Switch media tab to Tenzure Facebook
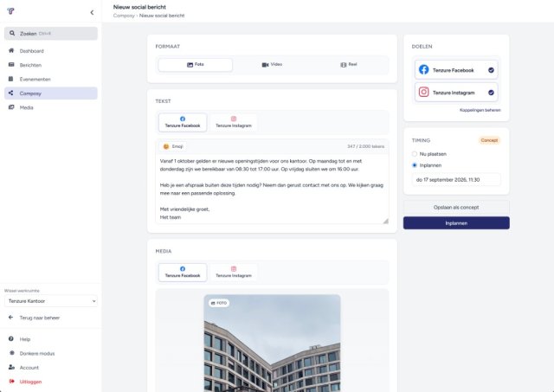Image resolution: width=554 pixels, height=392 pixels. 183,273
